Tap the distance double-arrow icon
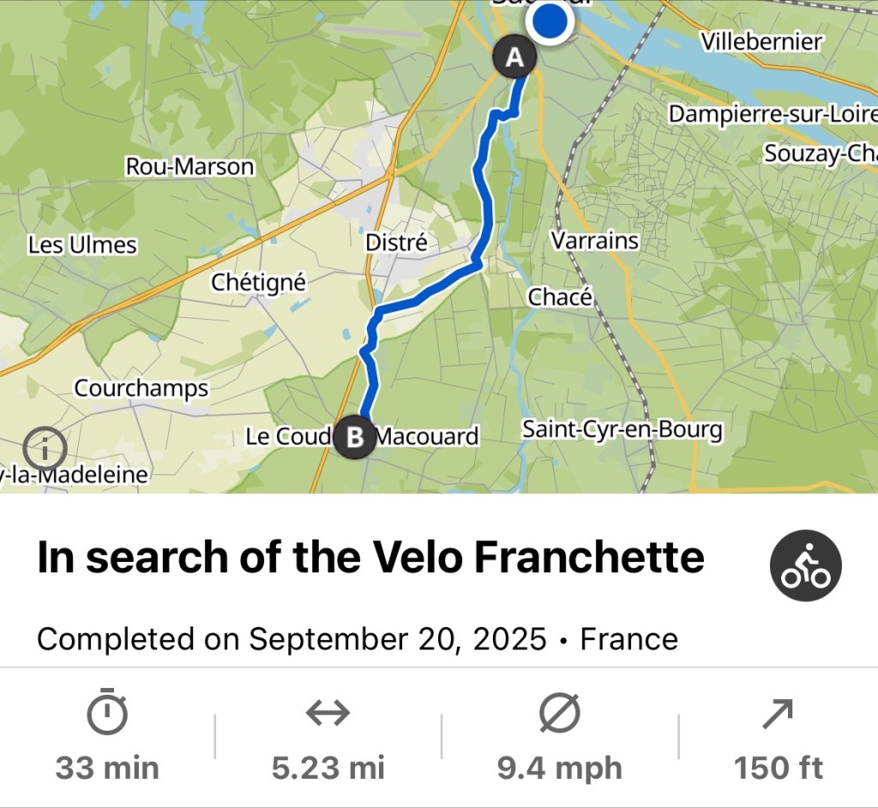The width and height of the screenshot is (878, 808). click(x=328, y=713)
